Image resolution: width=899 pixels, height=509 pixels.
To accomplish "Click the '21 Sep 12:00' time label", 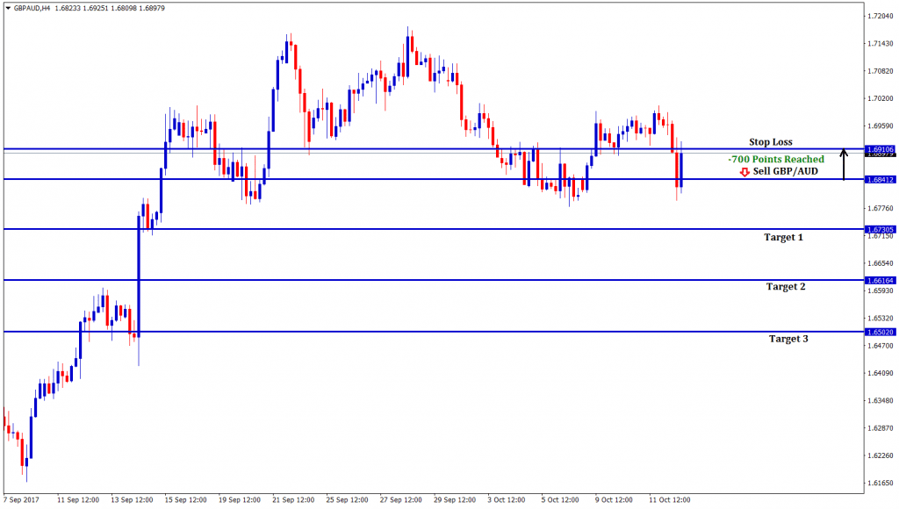I will click(x=293, y=500).
